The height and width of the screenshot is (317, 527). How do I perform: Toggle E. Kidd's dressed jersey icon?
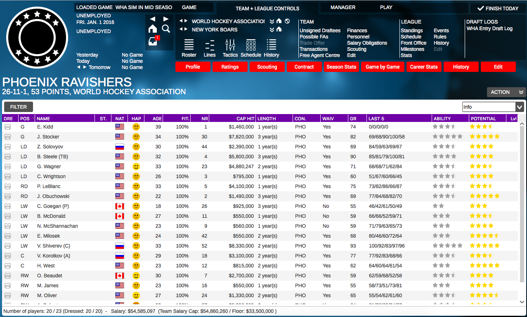(x=8, y=127)
